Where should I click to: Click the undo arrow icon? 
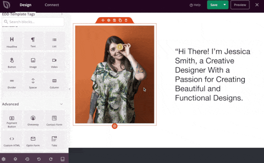point(39,159)
